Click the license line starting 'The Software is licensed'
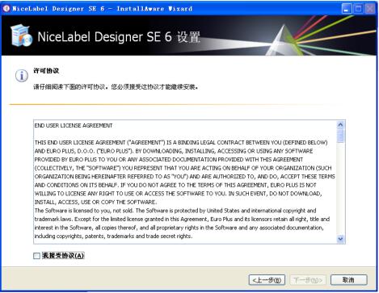The image size is (379, 293). [x=175, y=211]
